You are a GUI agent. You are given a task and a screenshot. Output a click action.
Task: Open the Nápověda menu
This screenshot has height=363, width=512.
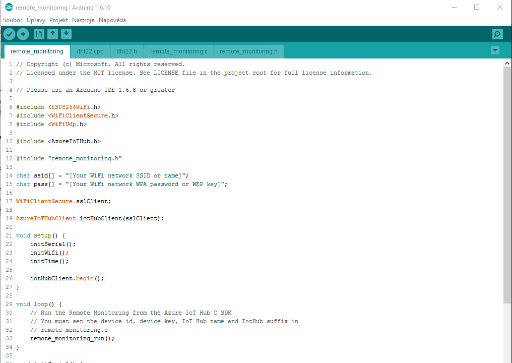[x=112, y=20]
